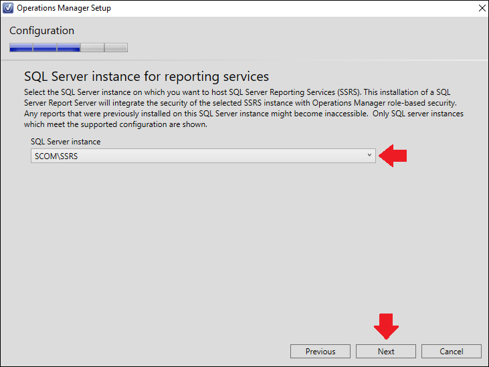
Task: Click the fourth unfilled progress bar segment
Action: (x=92, y=47)
